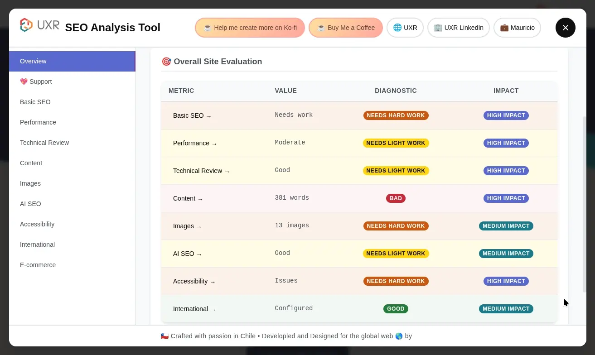The height and width of the screenshot is (355, 595).
Task: Open the Mauricio profile link
Action: (517, 28)
